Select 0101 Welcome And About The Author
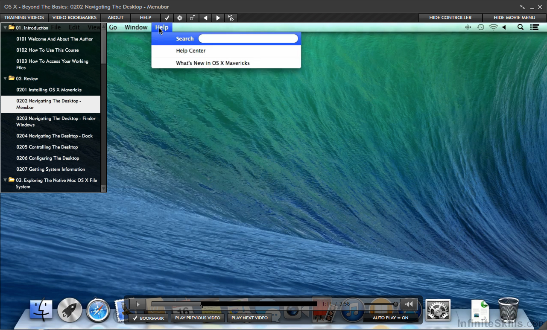 coord(50,39)
